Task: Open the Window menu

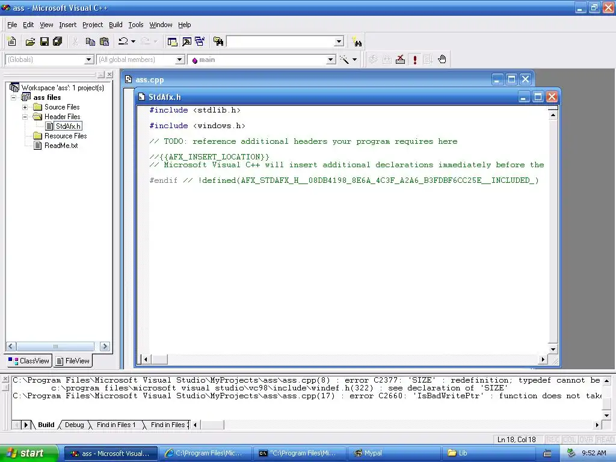Action: pos(161,25)
